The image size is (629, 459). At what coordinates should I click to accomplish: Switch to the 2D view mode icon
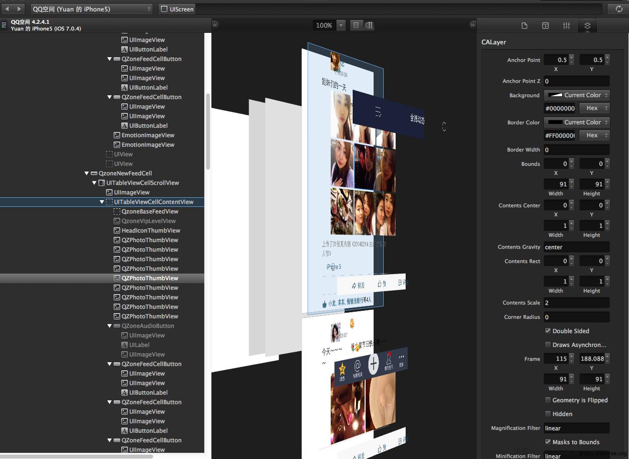(x=356, y=25)
